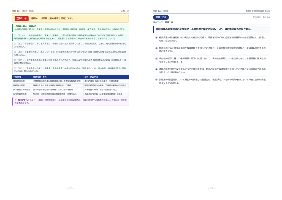Select answer option ⑤ about 前受金
282x200 pixels.
coord(211,81)
